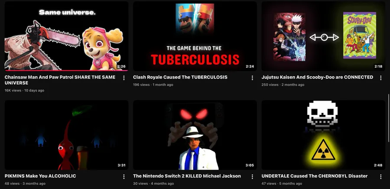Screen dimensions: 390x189
Task: Open three-dot menu for Clash Royale TUBERCULOSIS video
Action: click(x=252, y=78)
